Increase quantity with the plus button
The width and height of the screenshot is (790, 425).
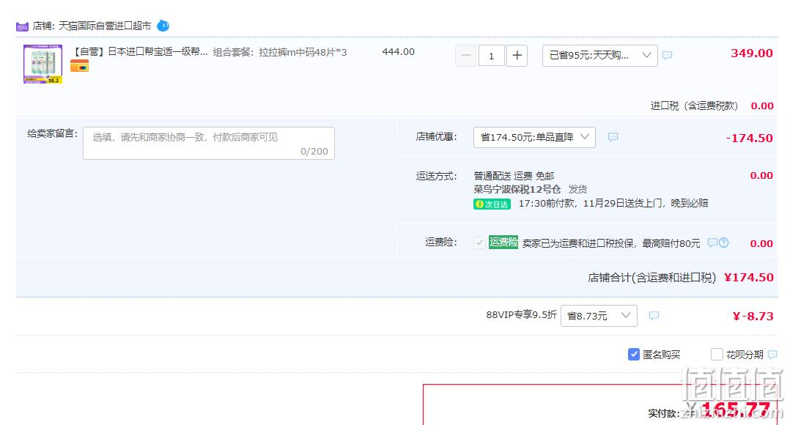point(517,56)
